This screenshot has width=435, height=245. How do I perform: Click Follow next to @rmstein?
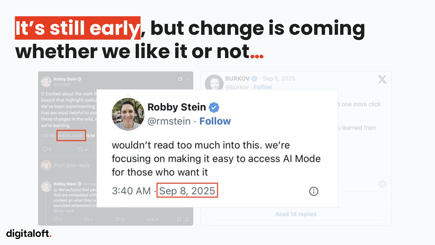(215, 121)
